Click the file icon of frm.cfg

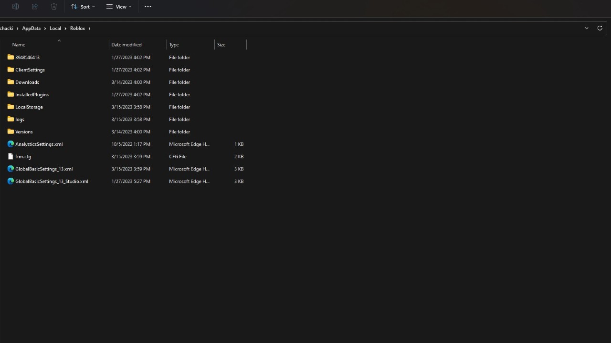coord(11,156)
